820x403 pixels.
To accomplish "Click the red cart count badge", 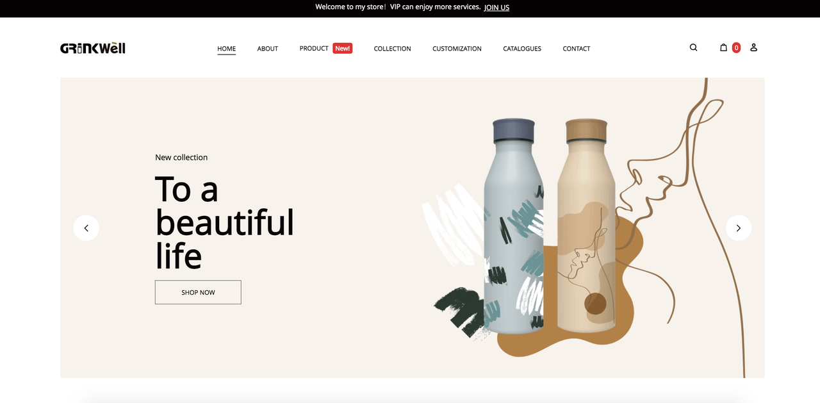I will coord(736,47).
